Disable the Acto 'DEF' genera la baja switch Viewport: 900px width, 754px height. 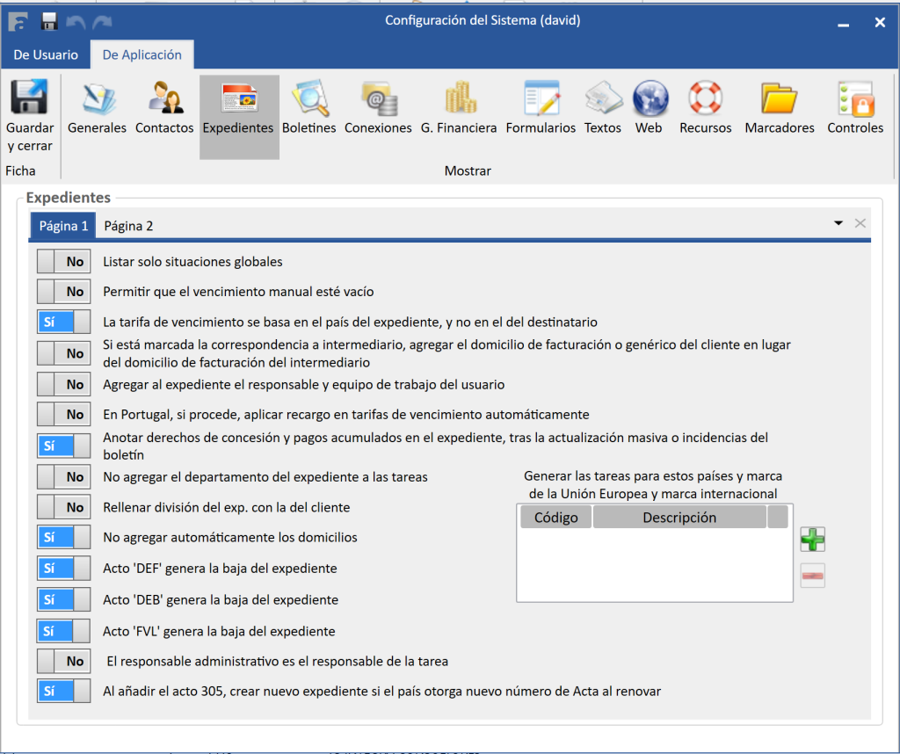63,569
